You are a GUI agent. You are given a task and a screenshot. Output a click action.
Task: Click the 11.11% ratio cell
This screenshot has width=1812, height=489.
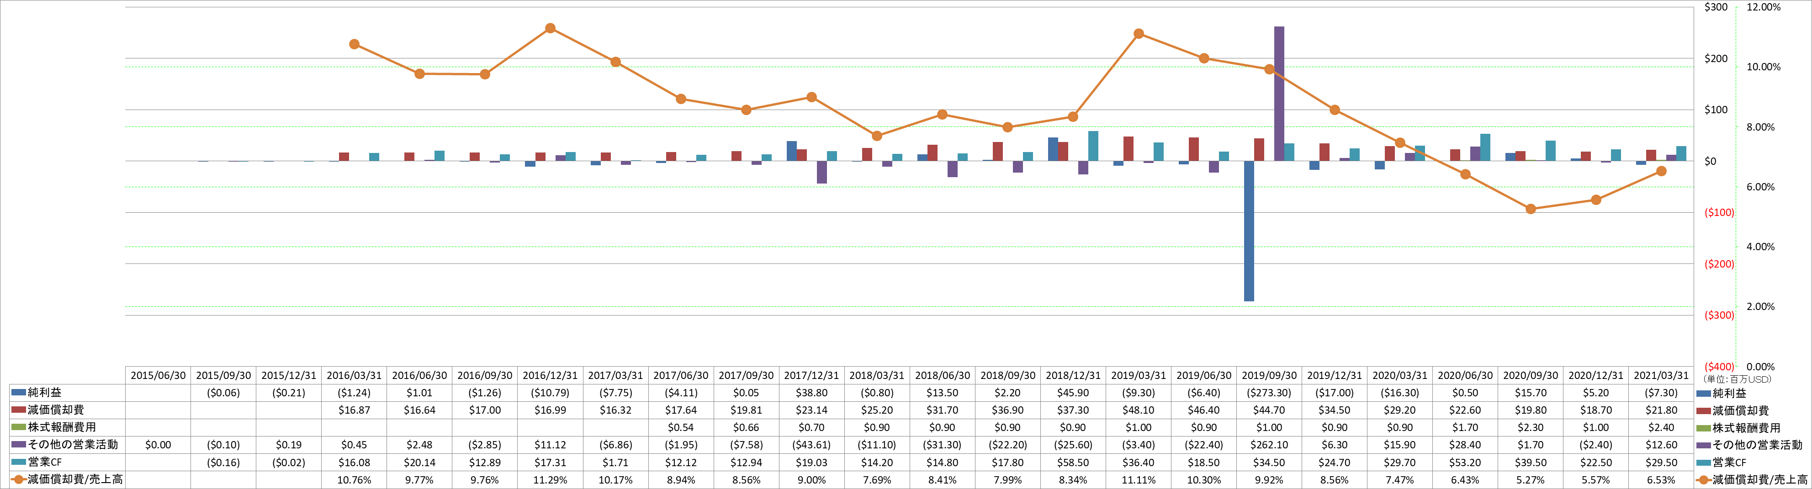coord(1138,480)
